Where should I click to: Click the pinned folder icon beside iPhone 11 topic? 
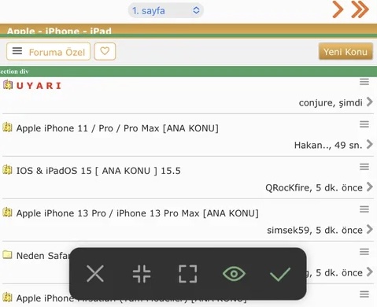click(x=8, y=128)
